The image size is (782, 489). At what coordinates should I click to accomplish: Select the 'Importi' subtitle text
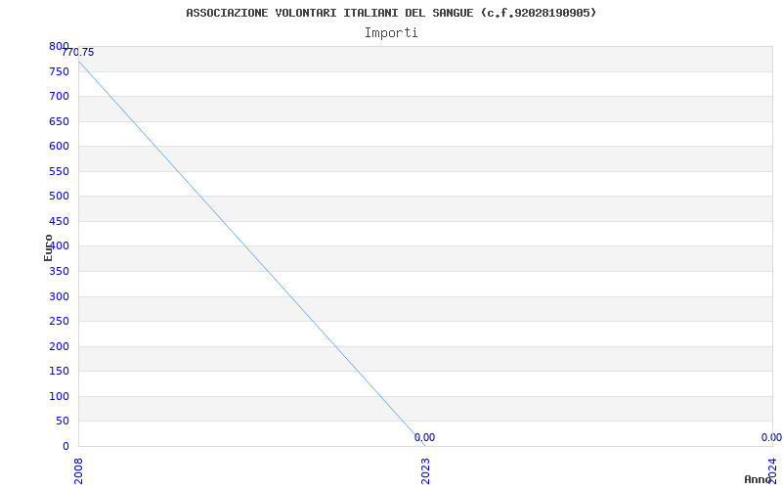(391, 33)
